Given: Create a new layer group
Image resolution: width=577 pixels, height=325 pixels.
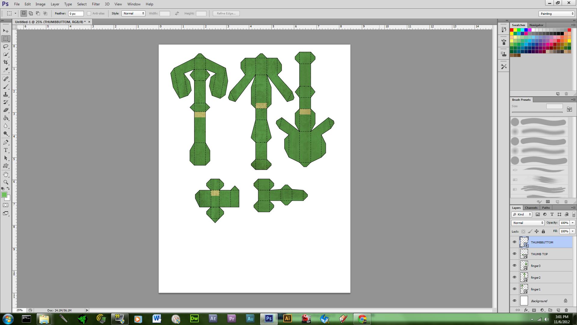Looking at the screenshot, I should [x=550, y=310].
